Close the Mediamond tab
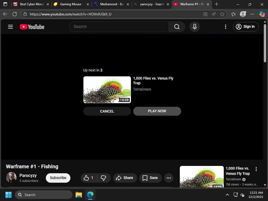Image resolution: width=268 pixels, height=201 pixels. click(128, 4)
